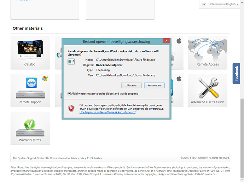Viewport: 244px width, 182px height.
Task: Click the 'Onbekende uitgever' publisher text
Action: (109, 65)
